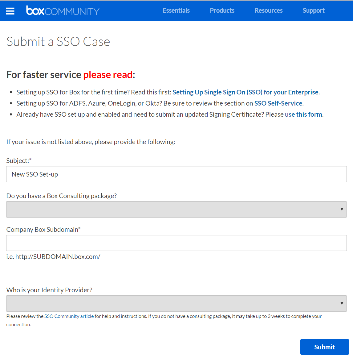Click the Identity Provider dropdown arrow
Screen dimensions: 353x358
[342, 303]
